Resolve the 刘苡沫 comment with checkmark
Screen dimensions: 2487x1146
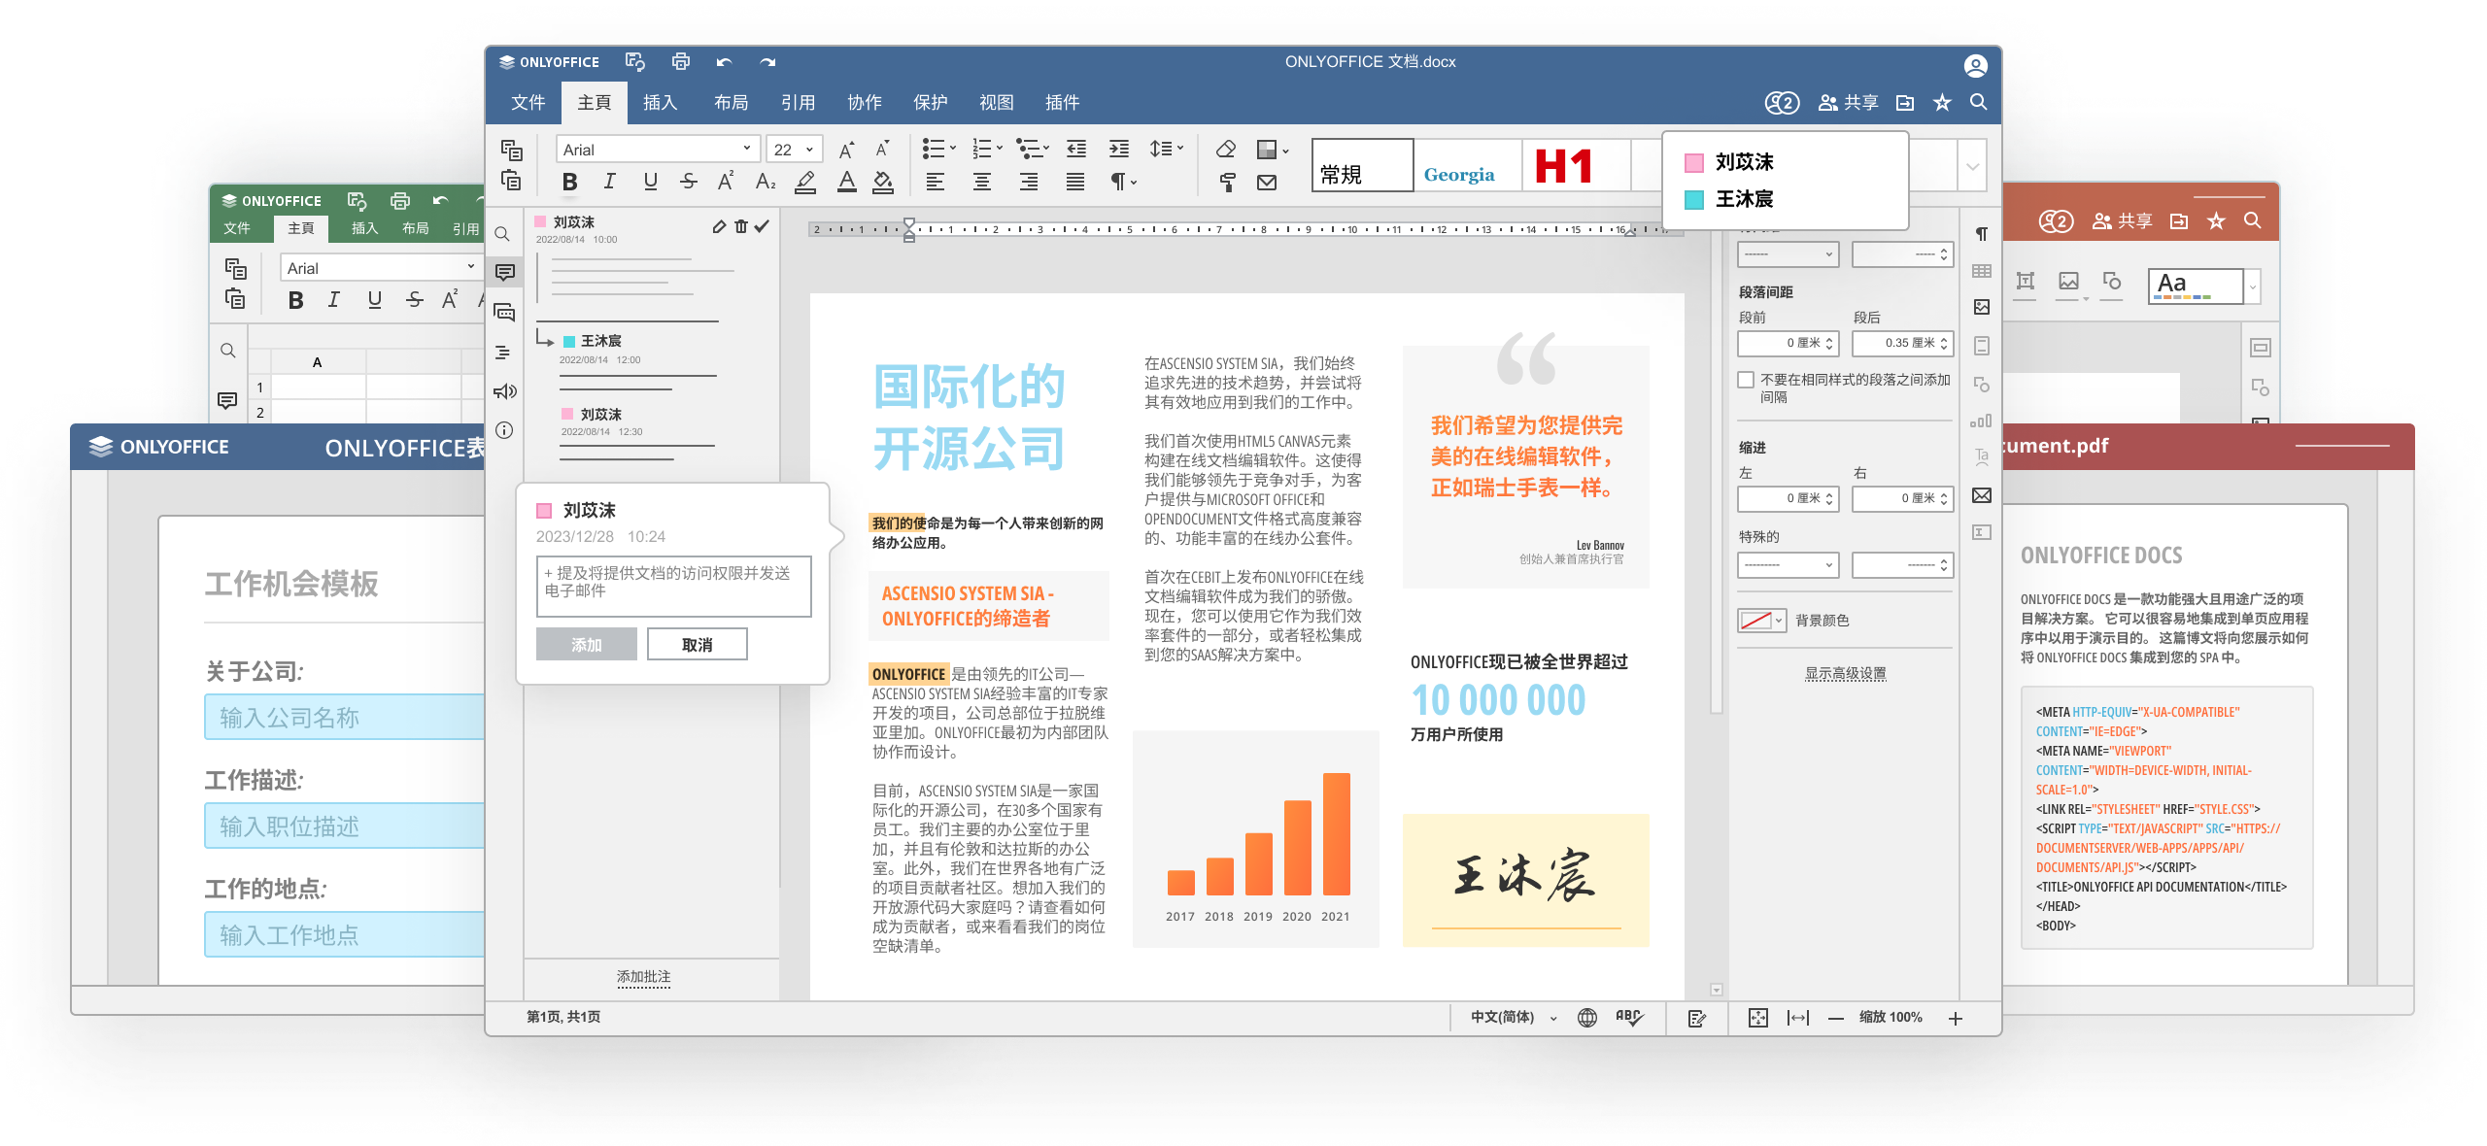click(x=763, y=226)
